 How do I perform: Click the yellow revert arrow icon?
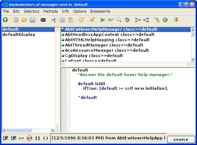[81, 20]
